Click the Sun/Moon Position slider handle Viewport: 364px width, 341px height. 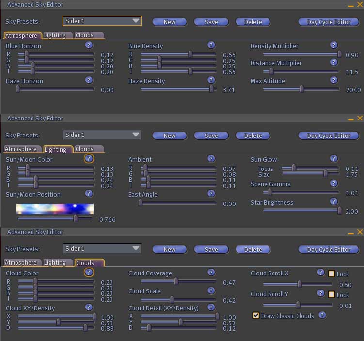(x=76, y=219)
